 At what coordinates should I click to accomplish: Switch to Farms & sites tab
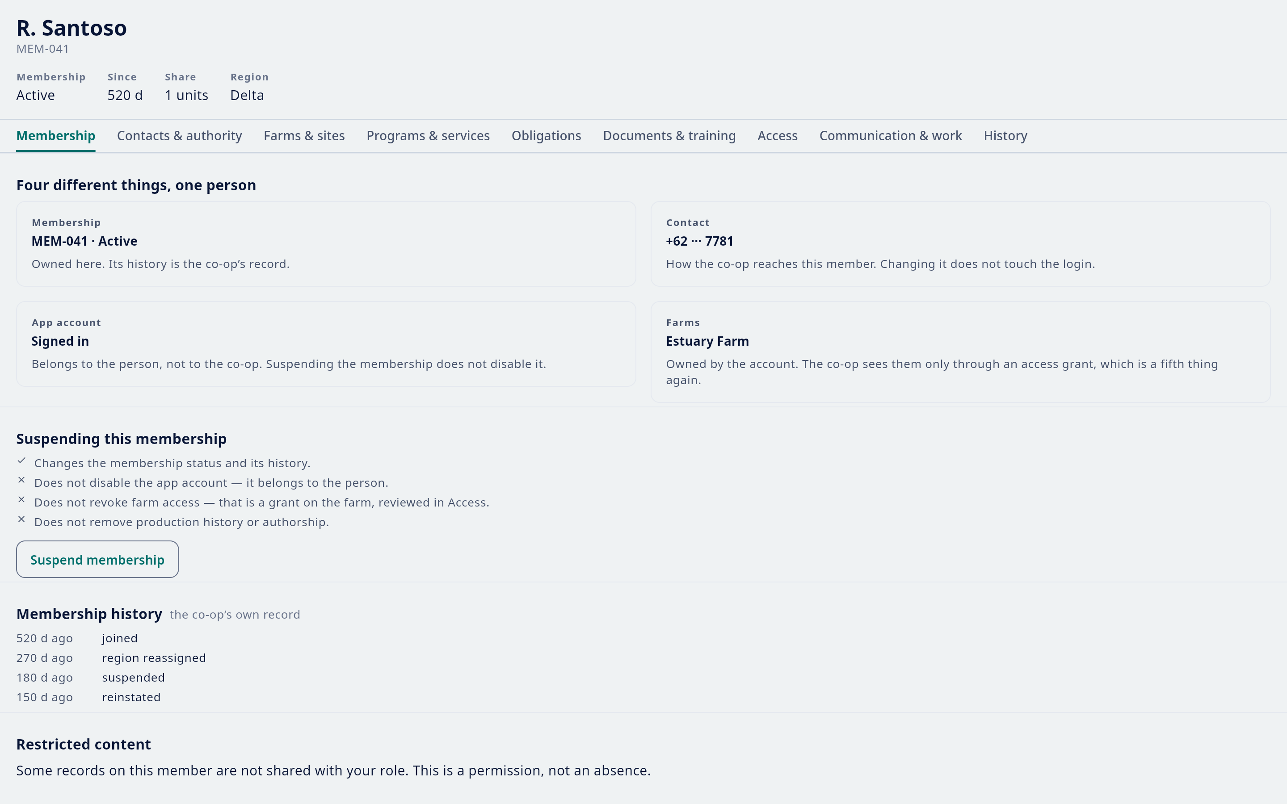304,136
